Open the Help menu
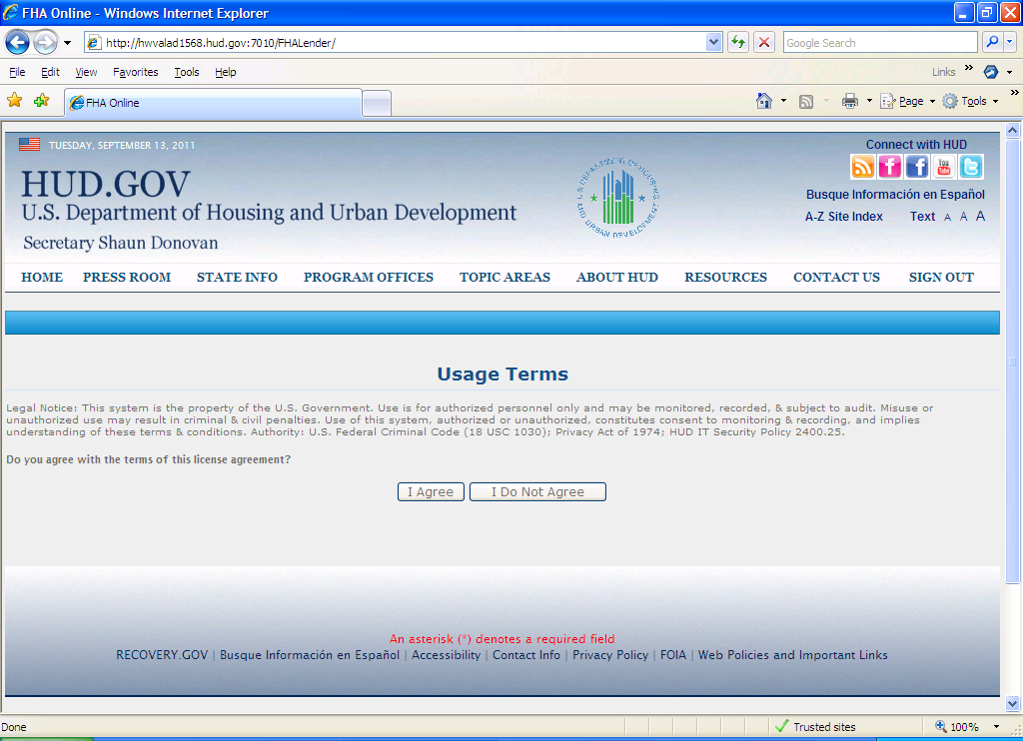Viewport: 1023px width, 741px height. pyautogui.click(x=226, y=72)
